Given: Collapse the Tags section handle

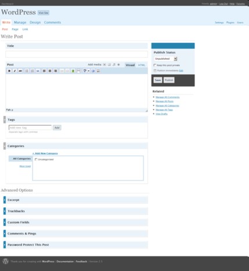Looking at the screenshot, I should [x=5, y=120].
